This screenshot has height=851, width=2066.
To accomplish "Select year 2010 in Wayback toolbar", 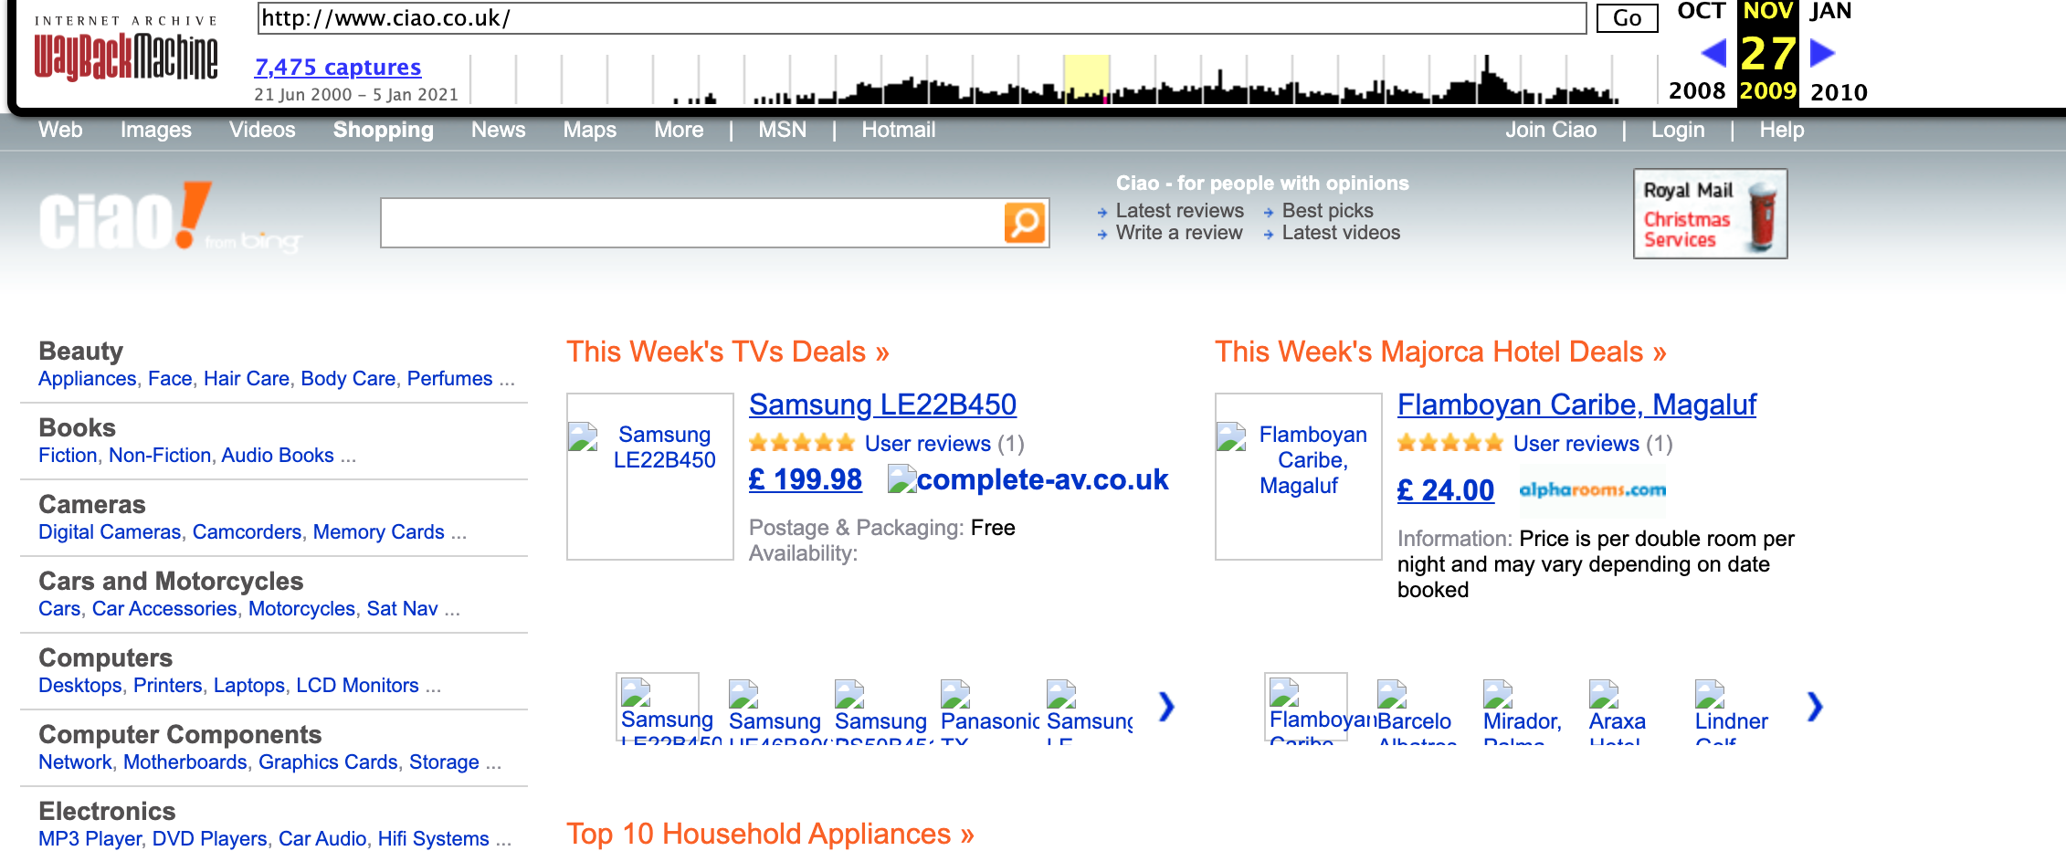I will (1839, 92).
